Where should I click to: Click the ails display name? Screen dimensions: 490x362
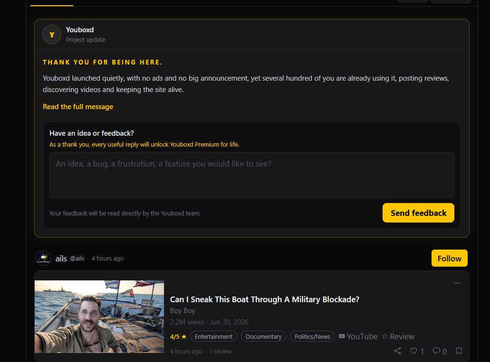(x=61, y=259)
